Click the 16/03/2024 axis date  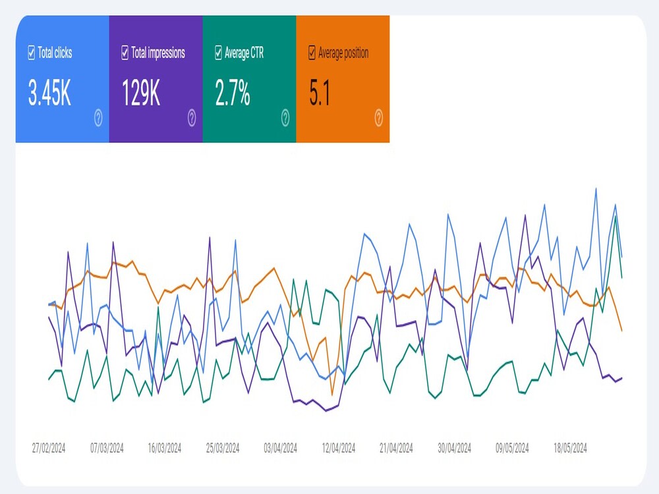click(164, 448)
